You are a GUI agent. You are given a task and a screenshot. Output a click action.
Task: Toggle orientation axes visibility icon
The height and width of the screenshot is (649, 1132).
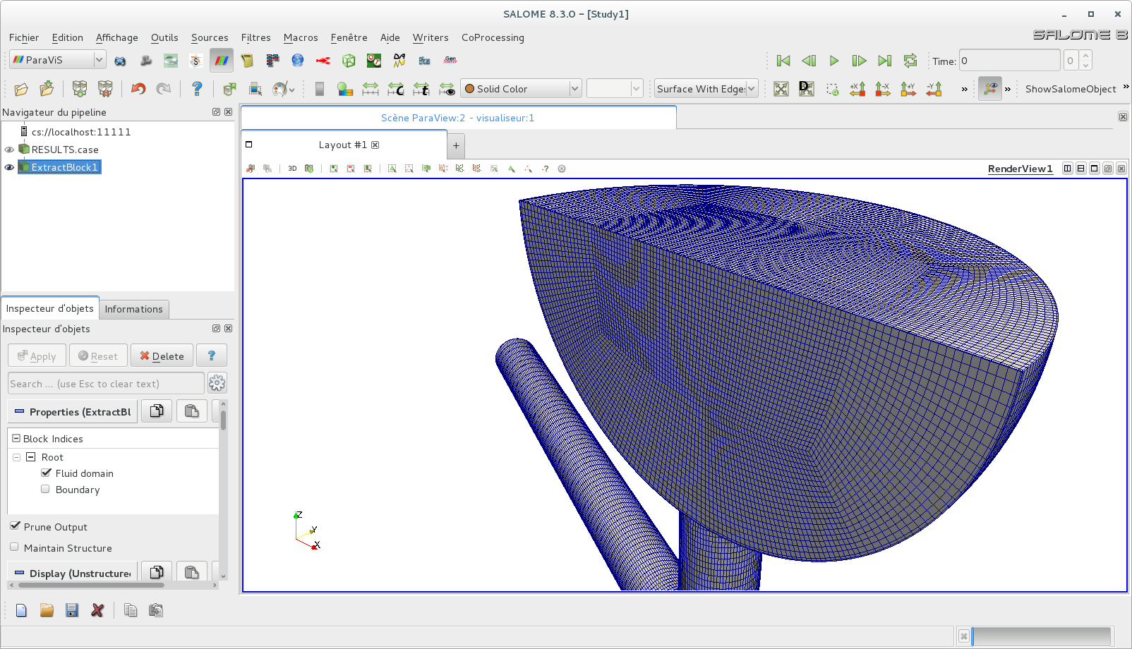pyautogui.click(x=990, y=89)
